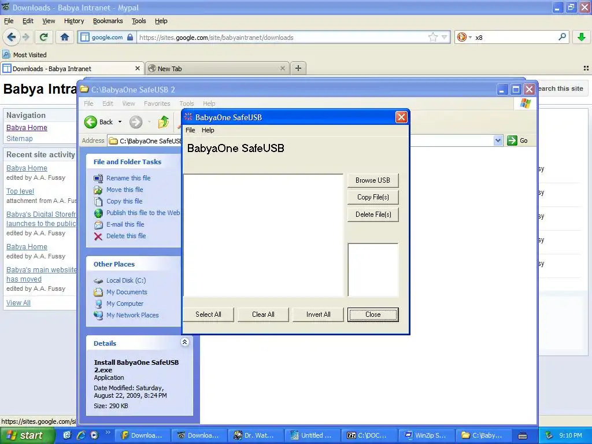The width and height of the screenshot is (592, 444).
Task: Click the Sitemap link
Action: click(19, 139)
